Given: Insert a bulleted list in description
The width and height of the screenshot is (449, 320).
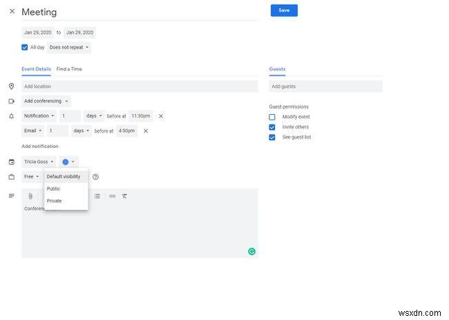Looking at the screenshot, I should pos(97,196).
